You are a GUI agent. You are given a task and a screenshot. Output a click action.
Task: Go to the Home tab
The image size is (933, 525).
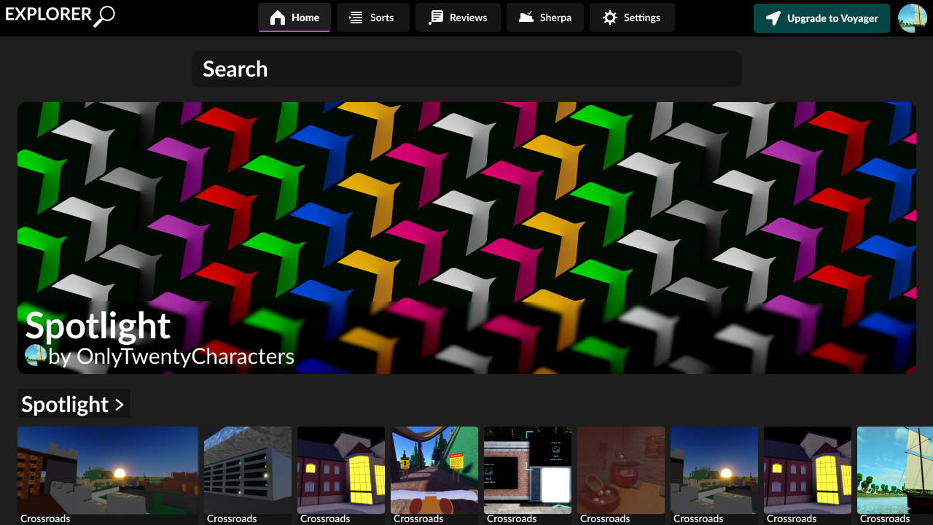tap(294, 17)
